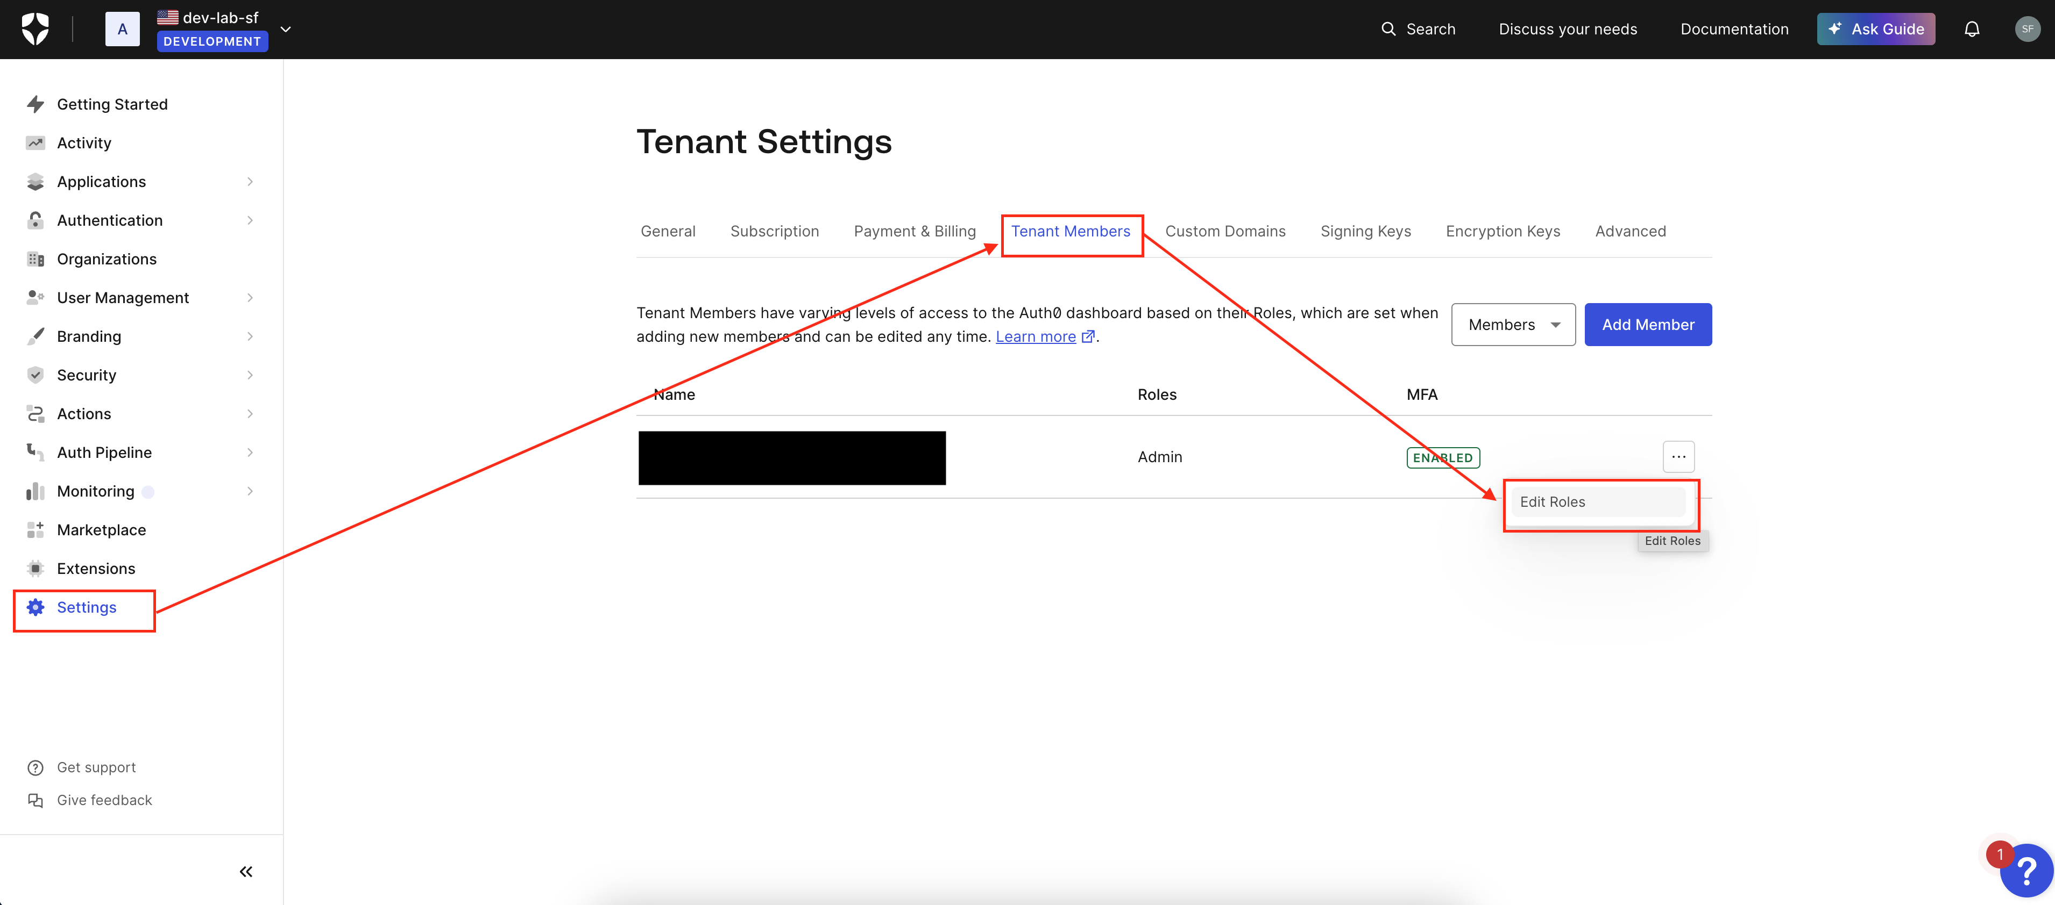
Task: Go to Organizations in sidebar
Action: [107, 259]
